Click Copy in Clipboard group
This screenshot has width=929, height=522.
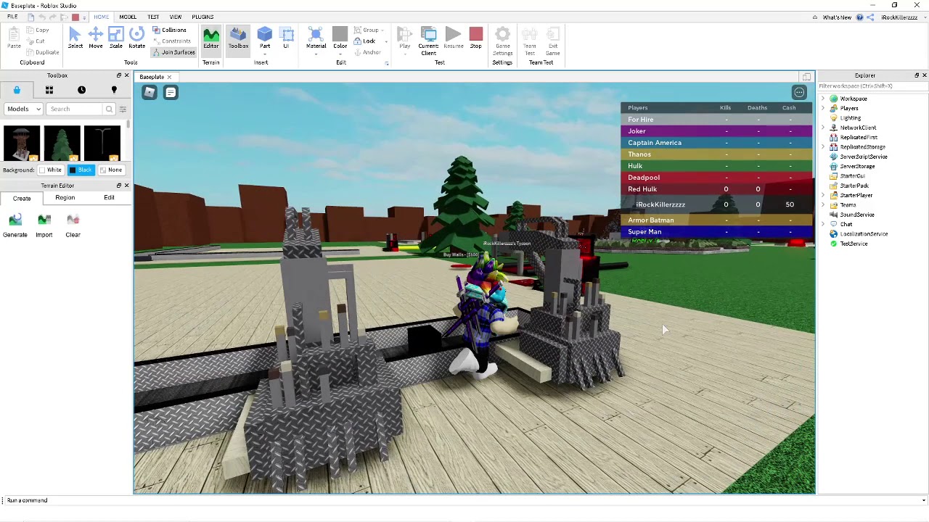coord(38,30)
